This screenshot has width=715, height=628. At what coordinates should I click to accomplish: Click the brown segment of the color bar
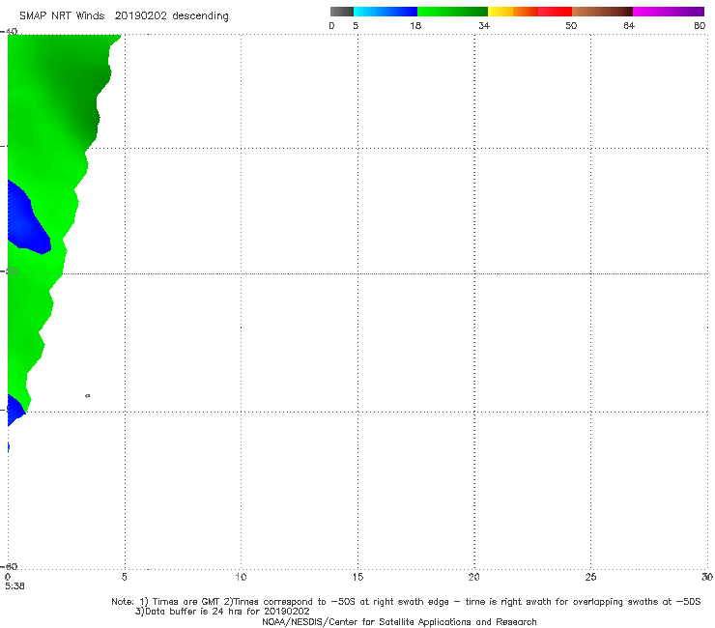tap(602, 12)
